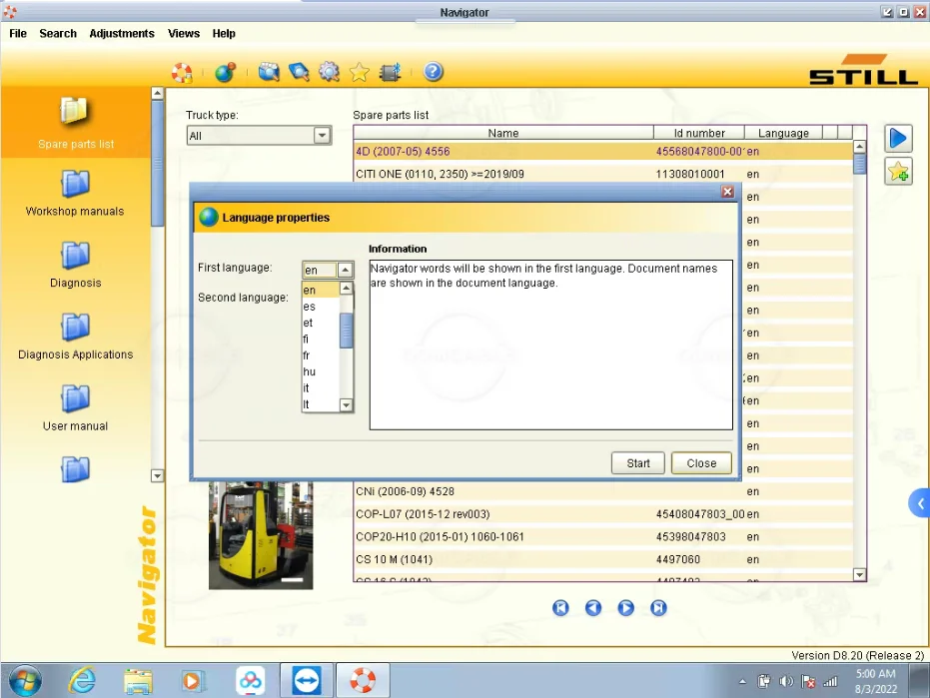Open the Adjustments menu
The image size is (930, 698).
coord(122,33)
